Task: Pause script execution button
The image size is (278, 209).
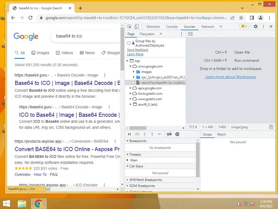Action: click(x=129, y=134)
